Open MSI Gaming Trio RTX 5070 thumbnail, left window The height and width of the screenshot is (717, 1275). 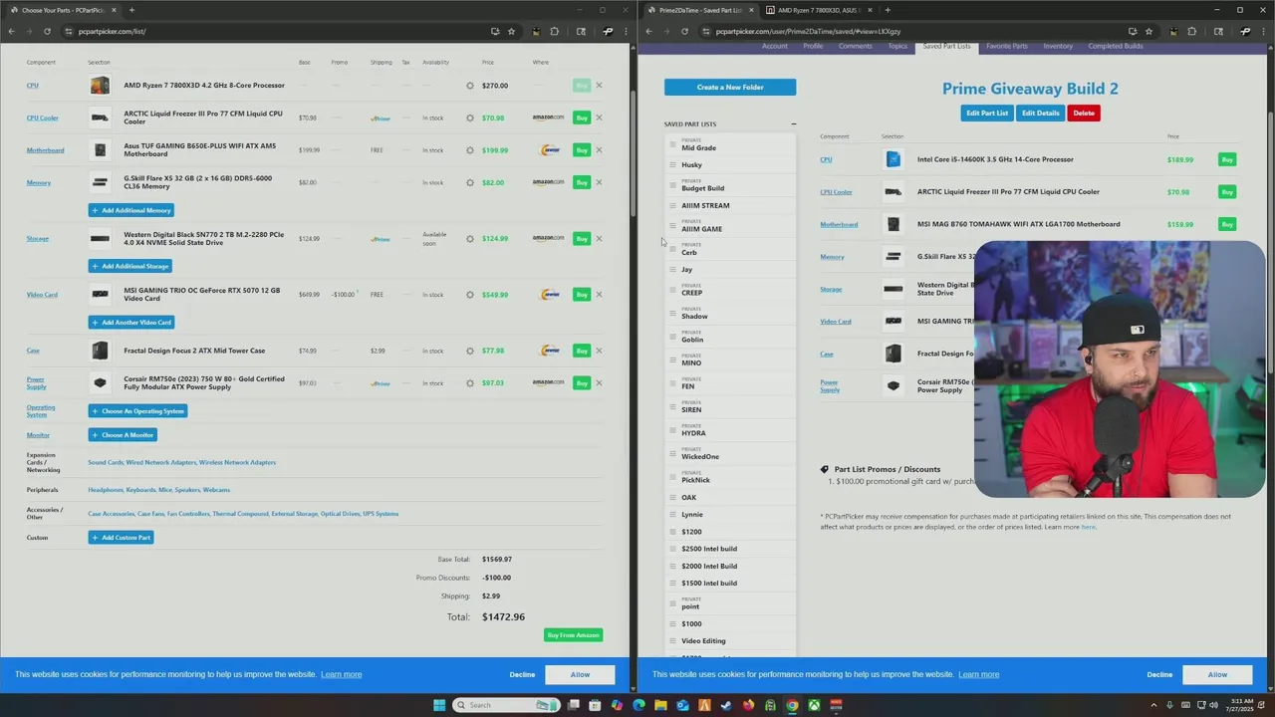tap(100, 295)
